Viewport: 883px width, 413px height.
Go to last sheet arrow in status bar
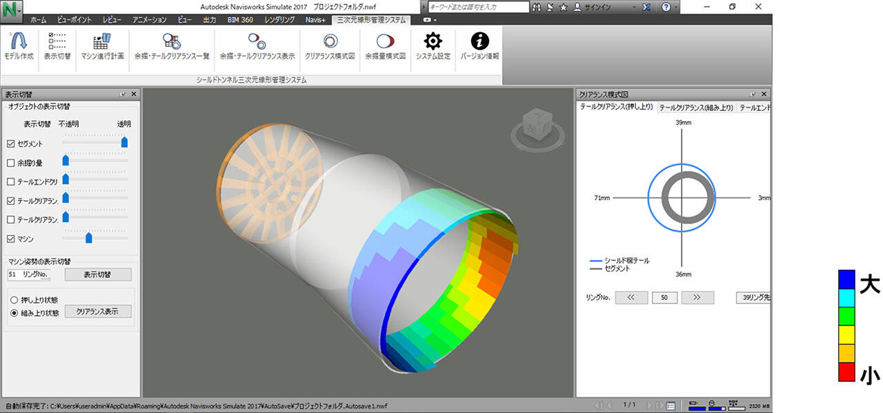tap(660, 405)
